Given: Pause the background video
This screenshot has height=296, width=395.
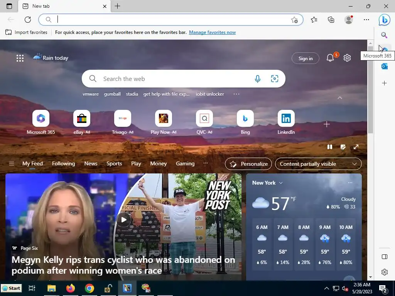Looking at the screenshot, I should [x=329, y=147].
